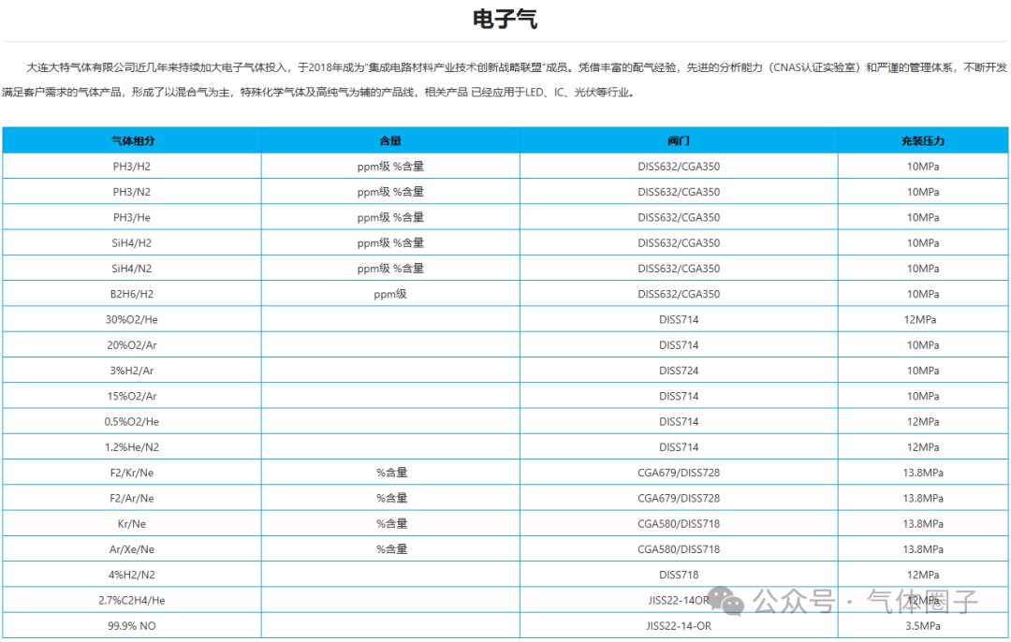Select the 含量 column header
Screen dimensions: 1011x642
click(x=390, y=140)
